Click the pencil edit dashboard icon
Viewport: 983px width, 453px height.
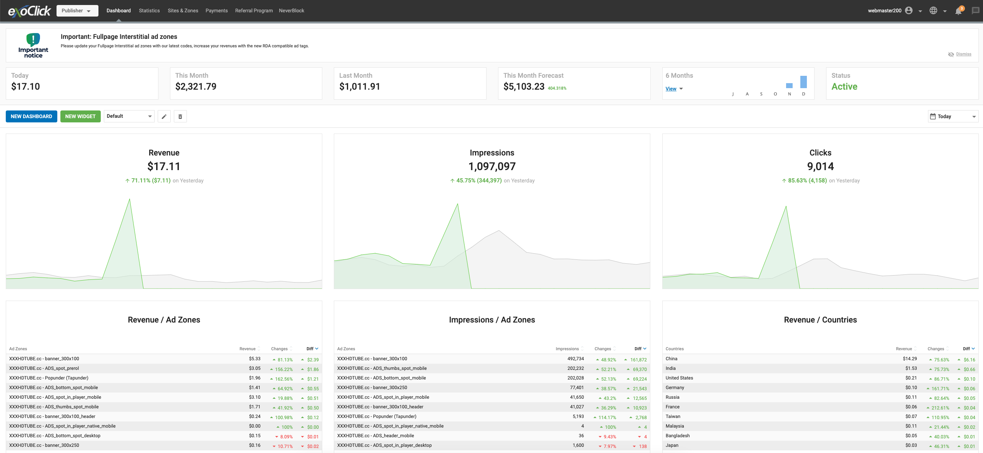point(164,117)
